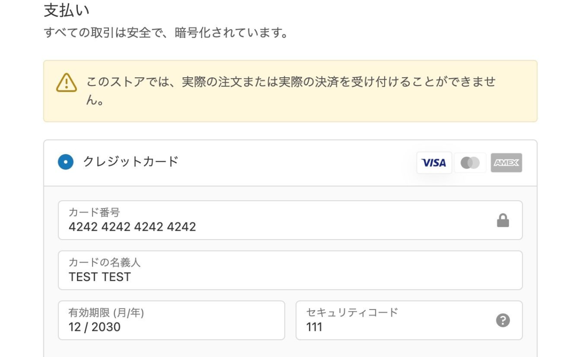The height and width of the screenshot is (357, 586).
Task: Click the TEST TEST cardholder name value
Action: 100,277
